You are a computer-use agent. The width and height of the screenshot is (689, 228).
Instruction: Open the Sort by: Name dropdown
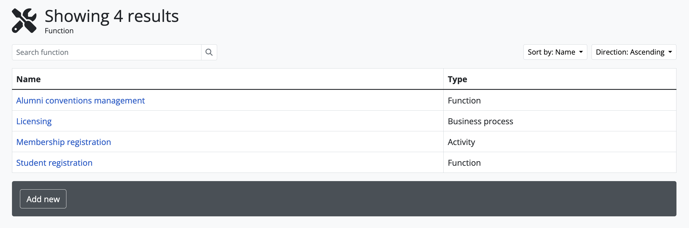click(555, 52)
